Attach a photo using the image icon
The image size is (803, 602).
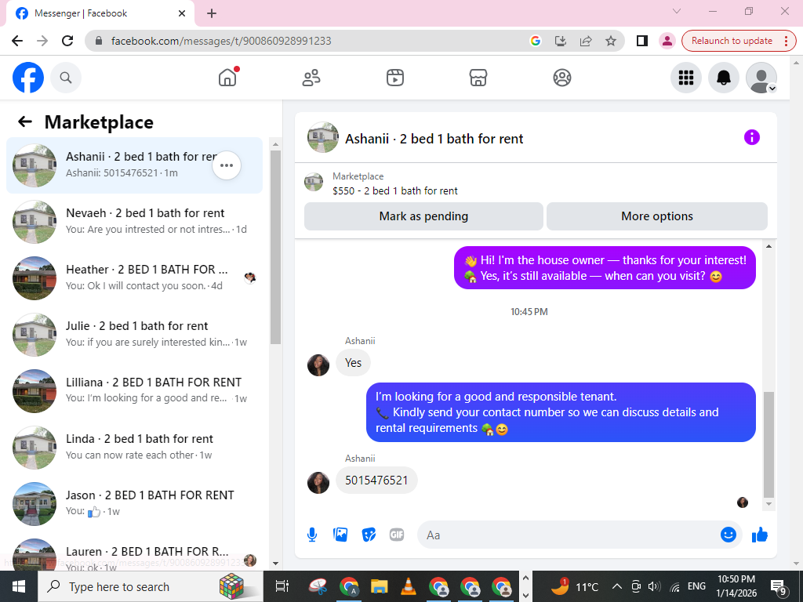[x=340, y=535]
